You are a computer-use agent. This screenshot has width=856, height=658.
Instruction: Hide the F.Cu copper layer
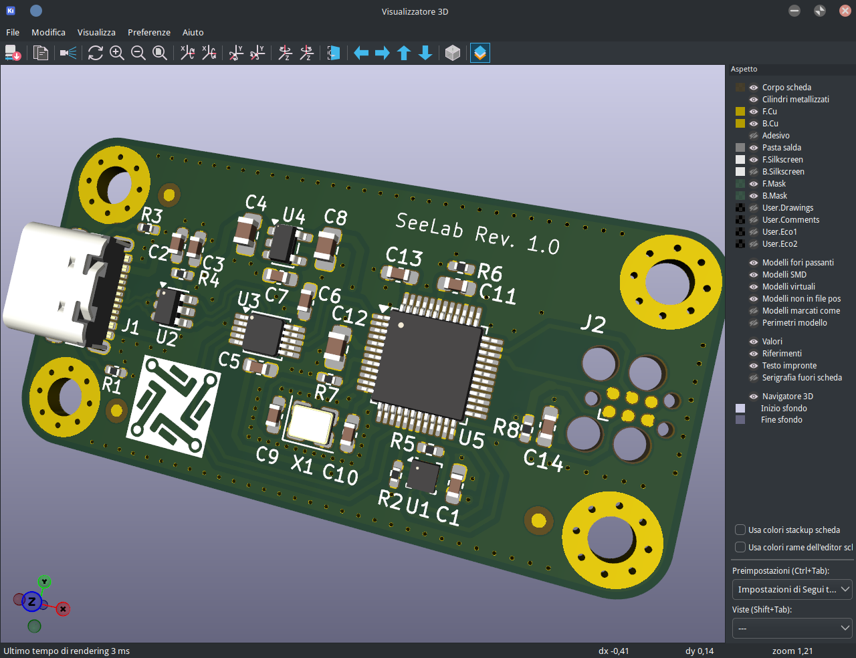(x=754, y=112)
